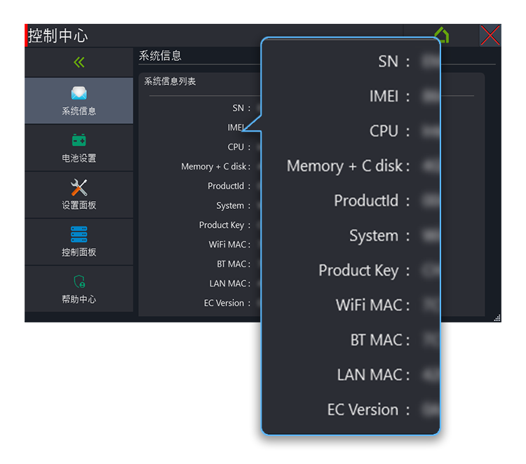Open the 设置面板 wrench icon

79,187
